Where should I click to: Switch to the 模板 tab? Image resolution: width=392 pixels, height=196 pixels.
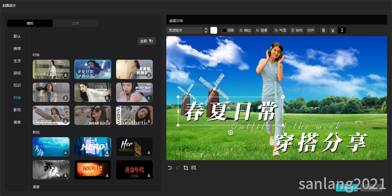tap(30, 23)
